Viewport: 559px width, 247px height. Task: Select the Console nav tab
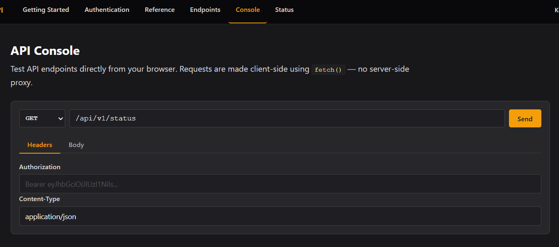pyautogui.click(x=248, y=10)
